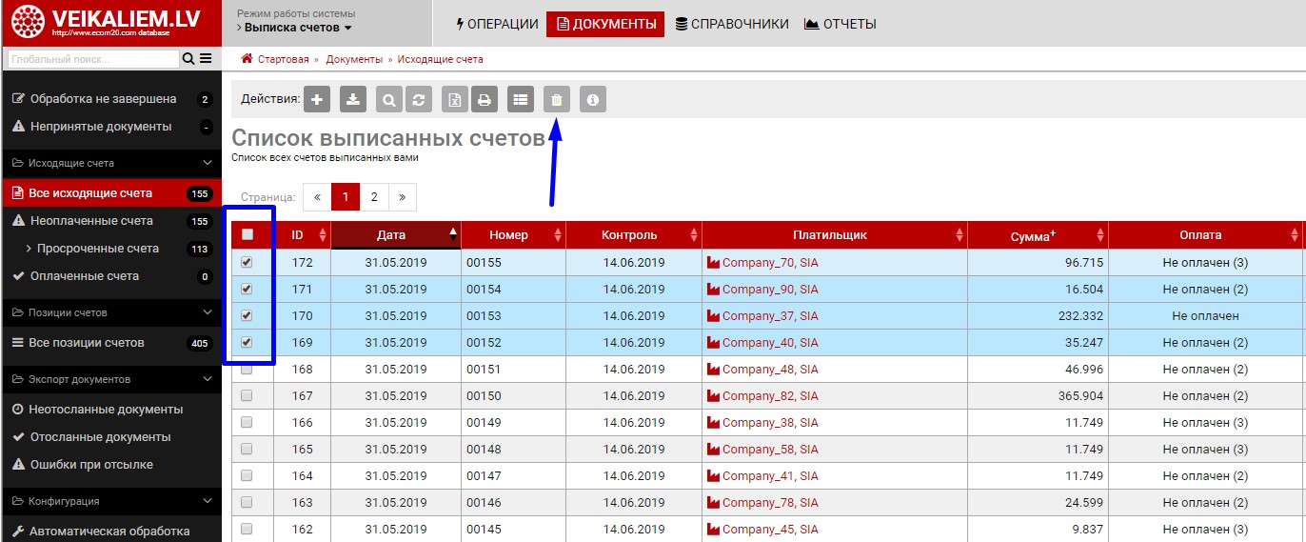Click the global search input field

pyautogui.click(x=92, y=59)
